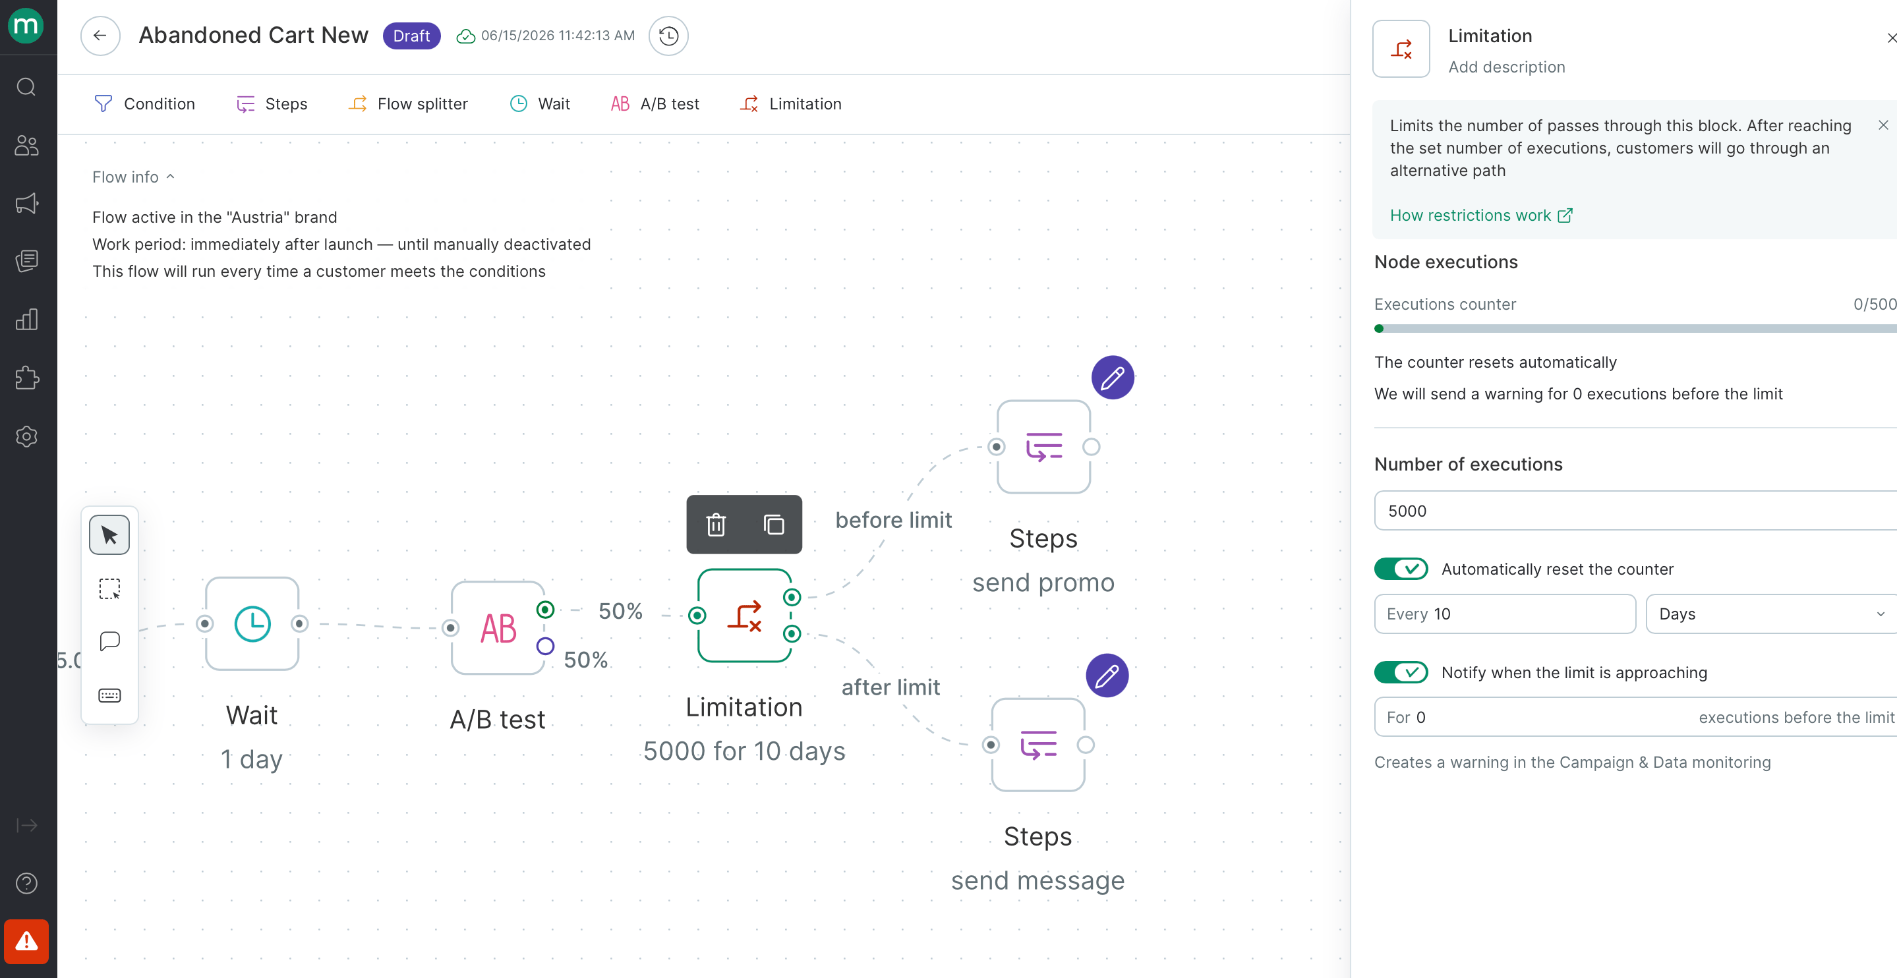Add a Wait block from toolbar
1897x978 pixels.
[540, 104]
